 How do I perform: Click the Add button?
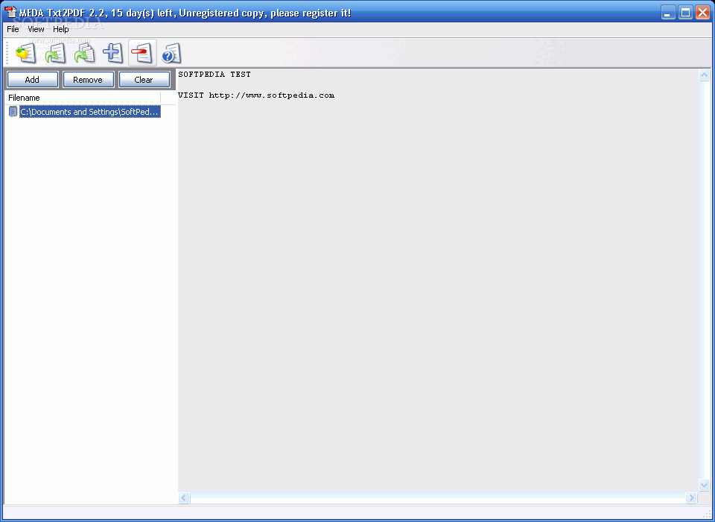32,80
